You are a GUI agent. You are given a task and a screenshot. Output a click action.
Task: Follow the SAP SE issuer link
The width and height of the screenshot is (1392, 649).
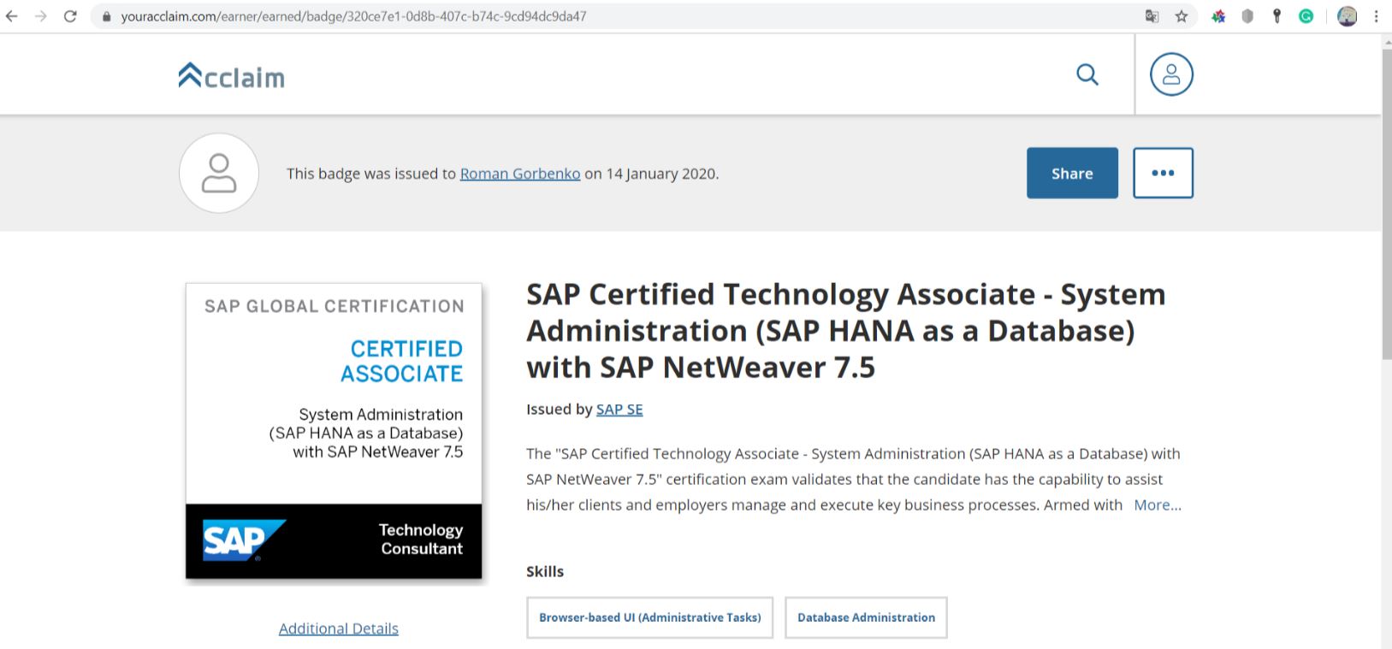point(619,410)
